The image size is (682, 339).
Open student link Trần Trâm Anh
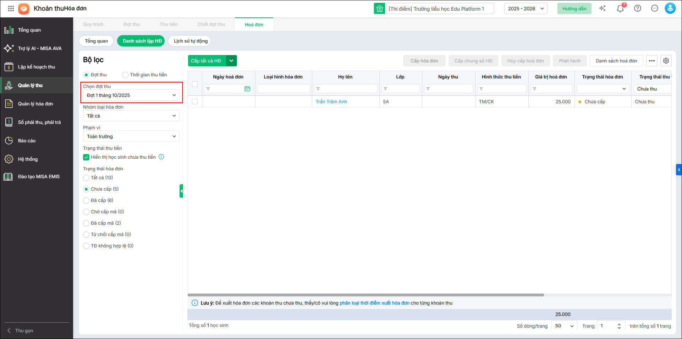click(331, 102)
